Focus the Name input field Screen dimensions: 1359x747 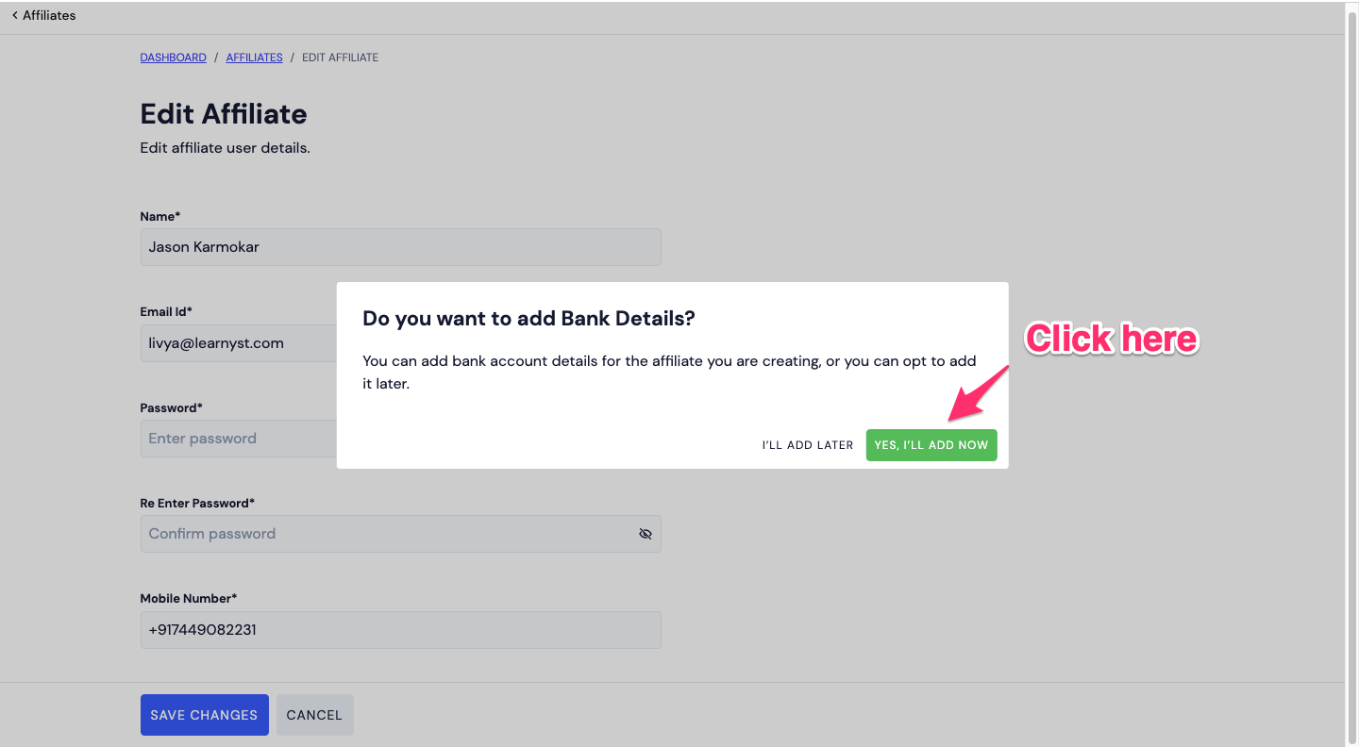(400, 247)
